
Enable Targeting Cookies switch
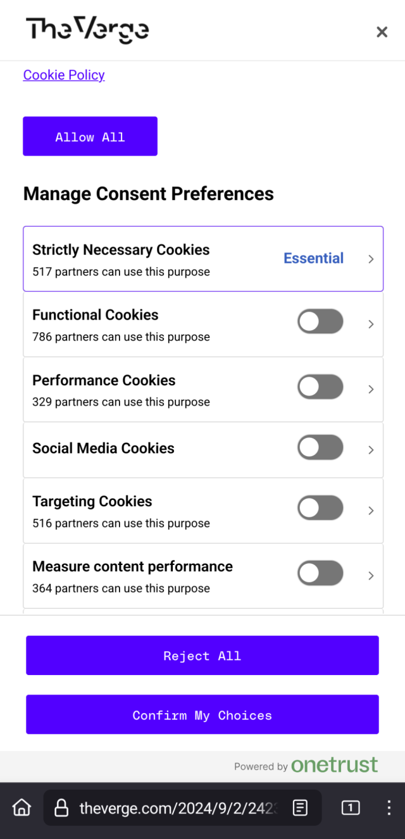click(x=320, y=508)
